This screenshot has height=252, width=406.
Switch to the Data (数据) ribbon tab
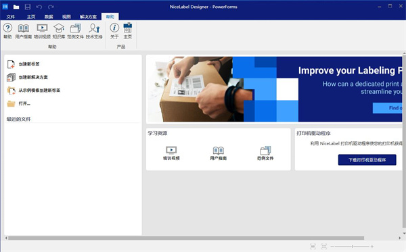pos(49,17)
